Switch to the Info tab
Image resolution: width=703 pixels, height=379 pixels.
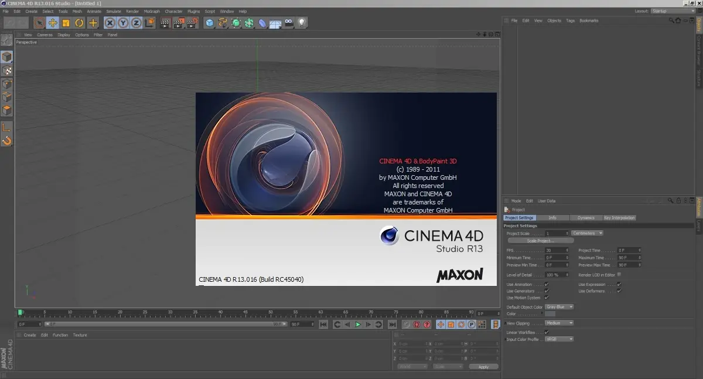pyautogui.click(x=552, y=218)
